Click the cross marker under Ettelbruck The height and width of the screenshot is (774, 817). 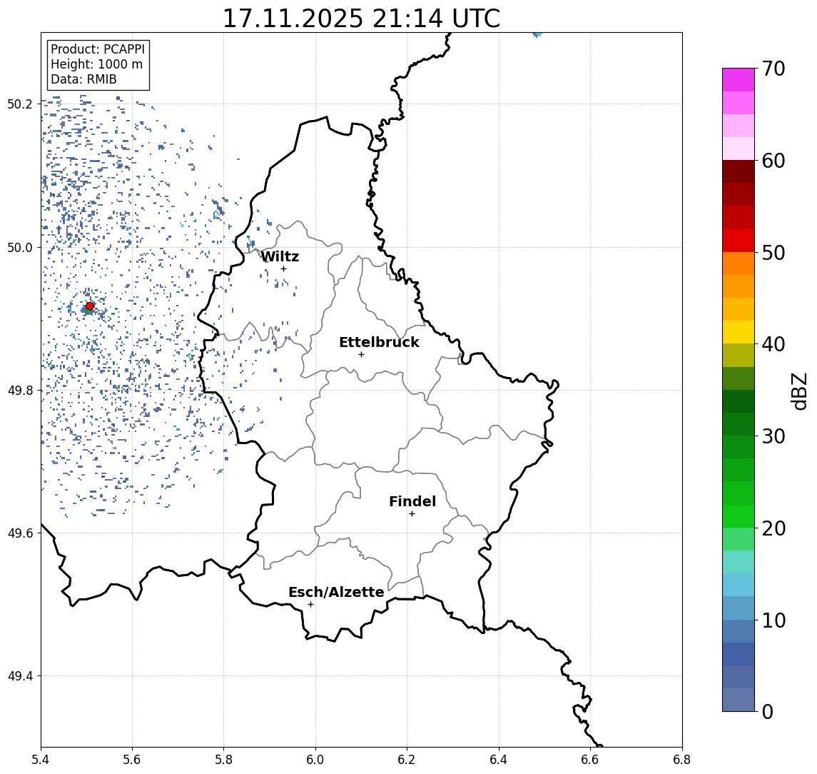[361, 355]
